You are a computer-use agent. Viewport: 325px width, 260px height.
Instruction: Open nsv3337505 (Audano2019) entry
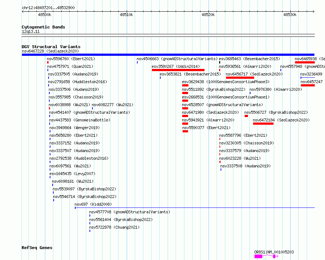pos(73,74)
